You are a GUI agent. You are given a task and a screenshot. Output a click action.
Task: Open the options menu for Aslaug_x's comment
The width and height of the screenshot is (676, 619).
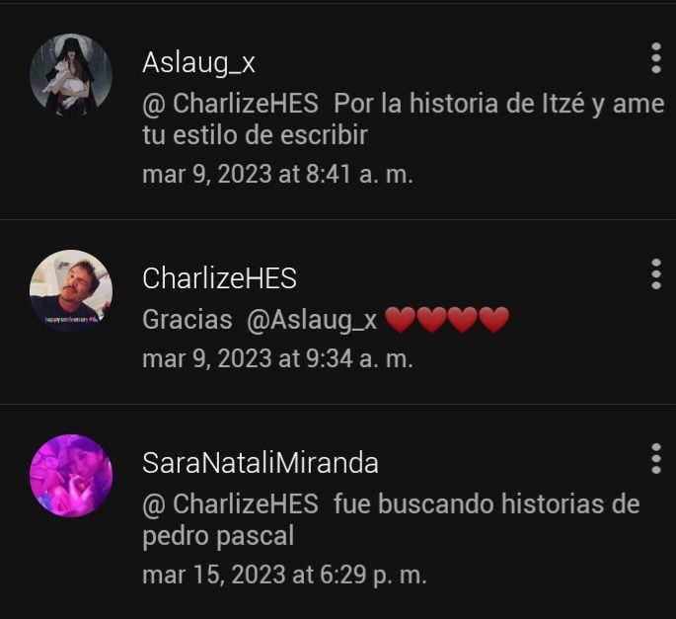(x=655, y=58)
